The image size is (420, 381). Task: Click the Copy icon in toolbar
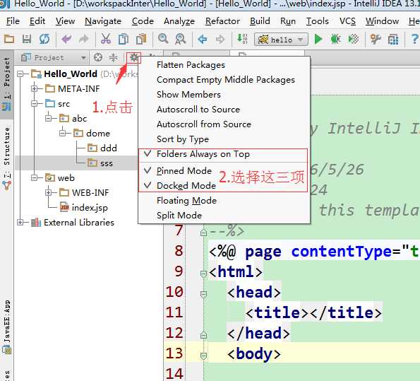(124, 39)
